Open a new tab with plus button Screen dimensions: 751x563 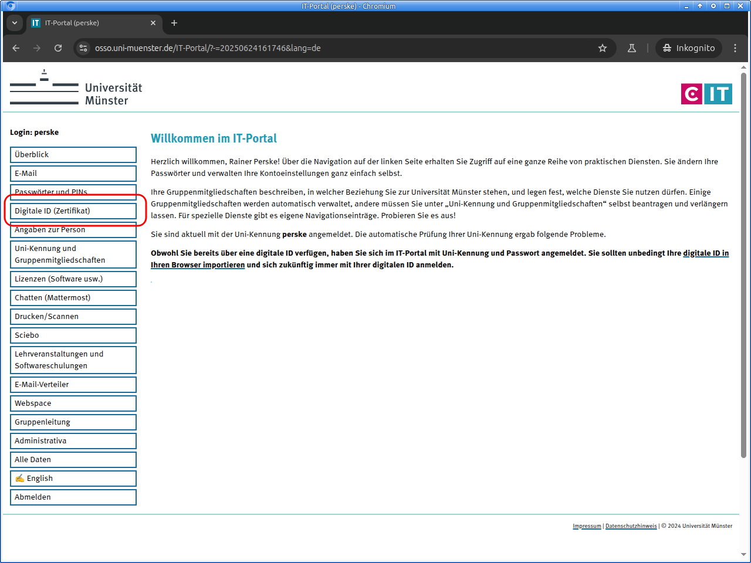[x=174, y=23]
